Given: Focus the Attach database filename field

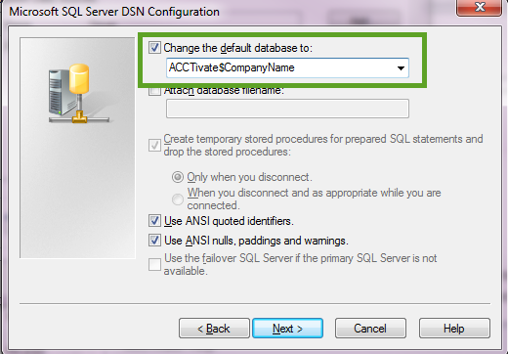Looking at the screenshot, I should tap(287, 109).
